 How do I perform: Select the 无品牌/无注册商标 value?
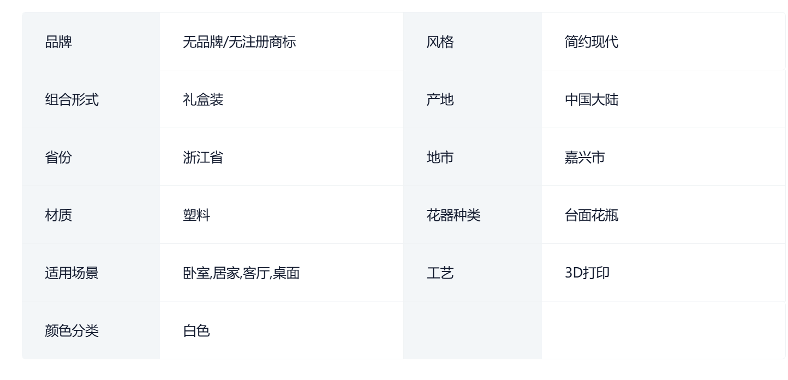tap(240, 42)
